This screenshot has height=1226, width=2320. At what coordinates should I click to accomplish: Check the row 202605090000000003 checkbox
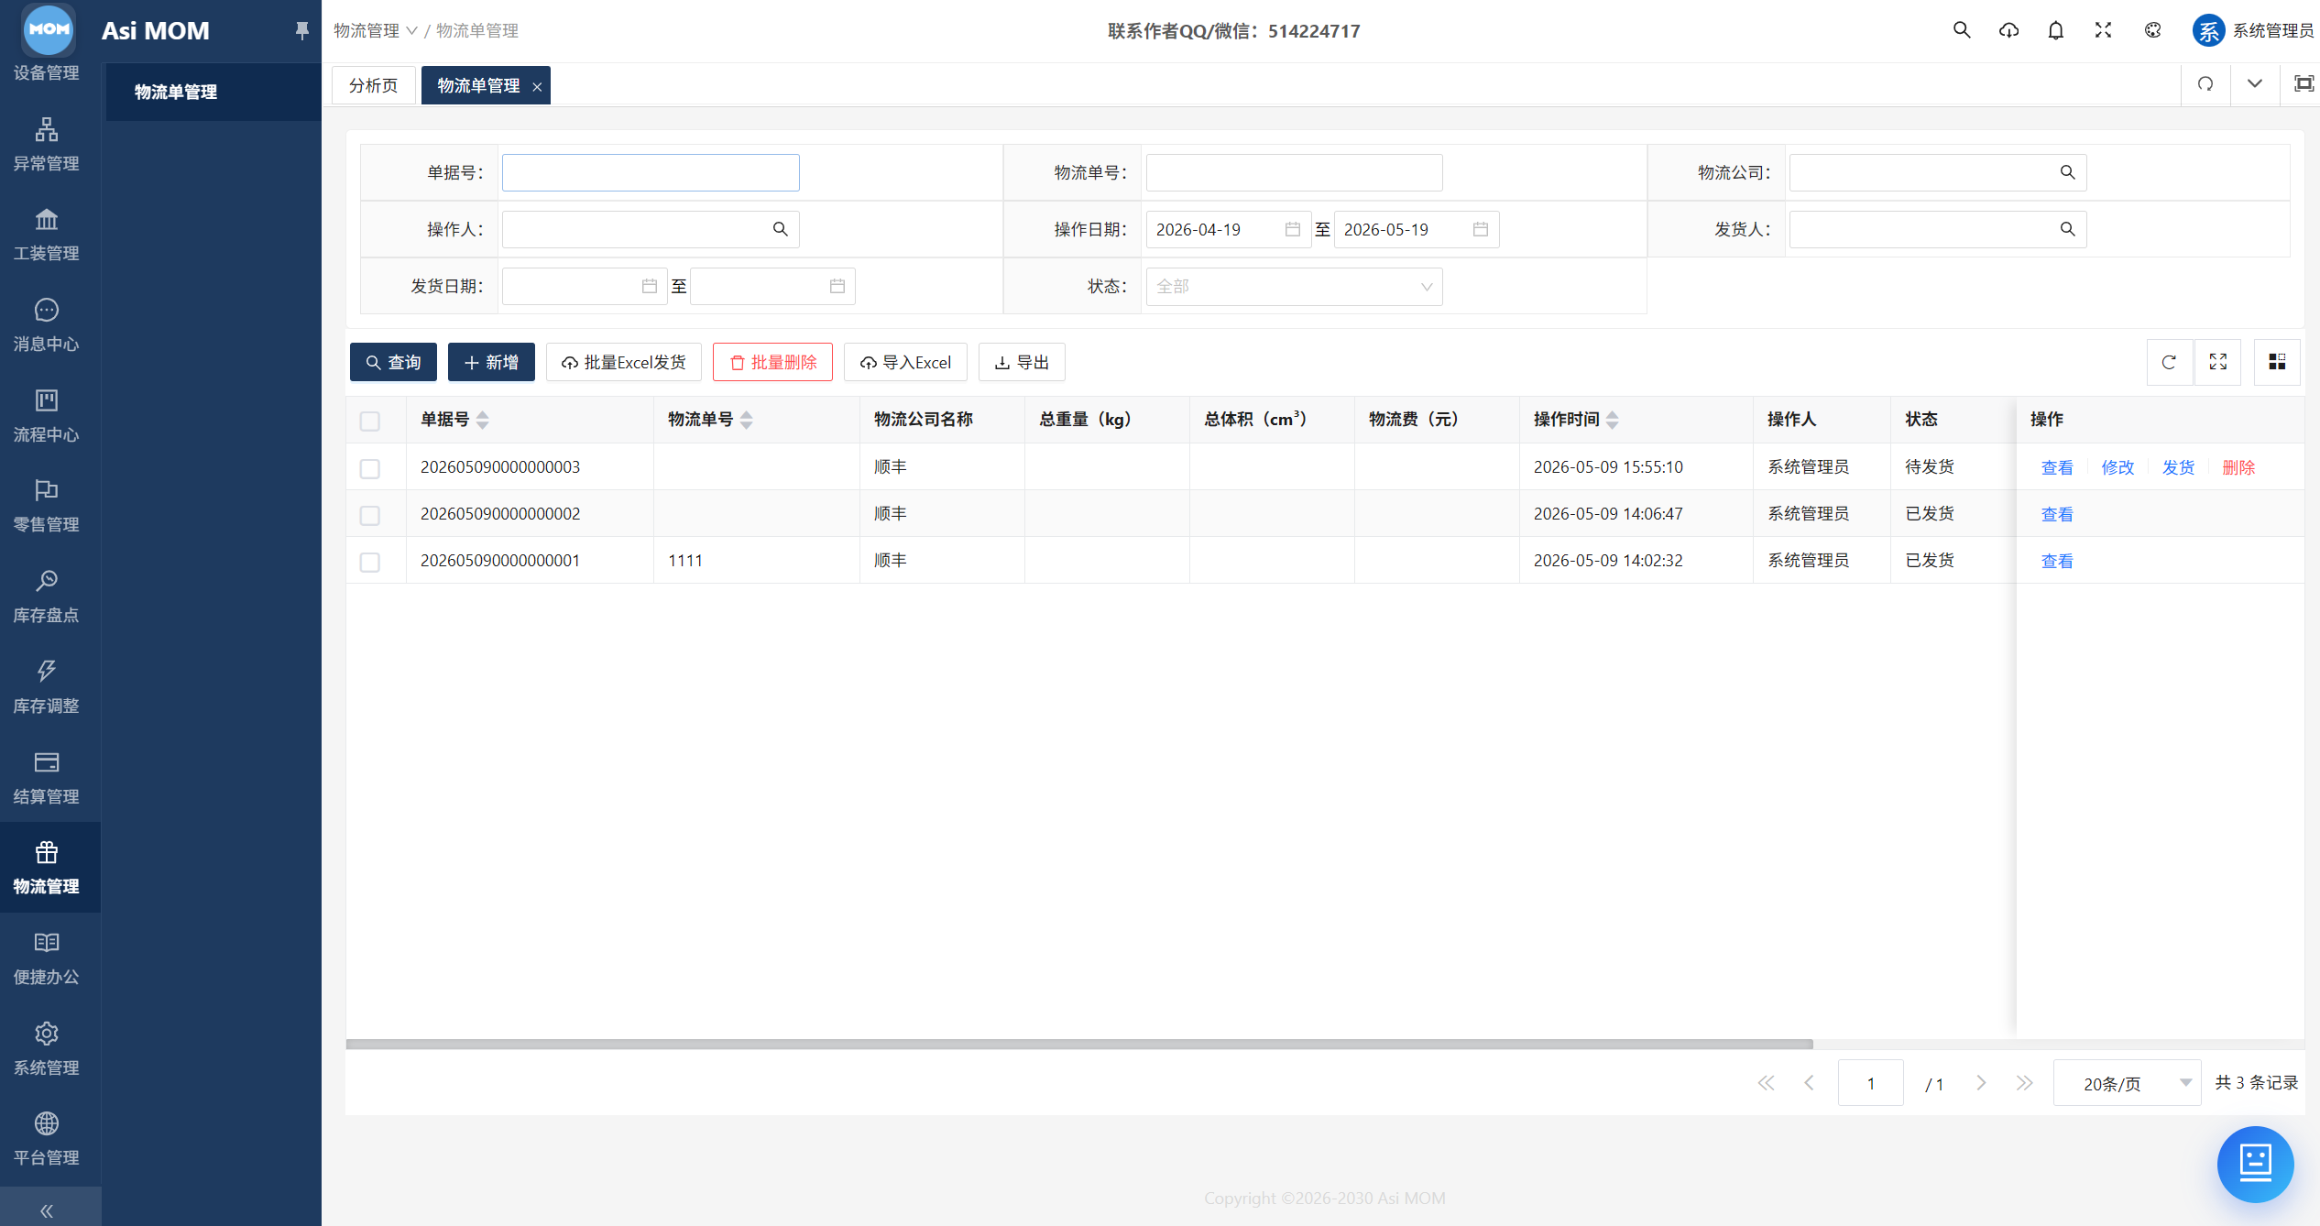click(370, 469)
